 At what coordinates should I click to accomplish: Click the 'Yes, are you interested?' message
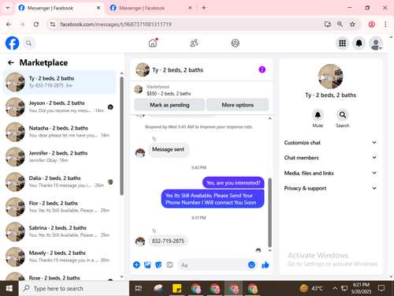[233, 182]
